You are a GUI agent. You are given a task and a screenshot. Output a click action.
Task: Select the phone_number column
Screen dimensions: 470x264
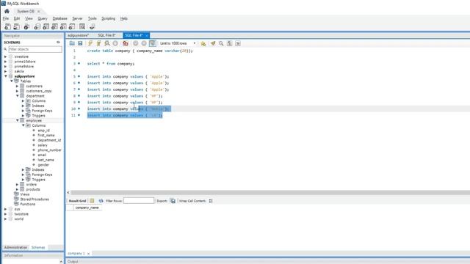point(49,150)
